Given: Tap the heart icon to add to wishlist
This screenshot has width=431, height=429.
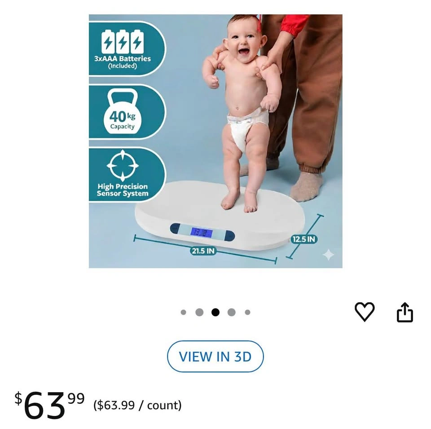Looking at the screenshot, I should [x=365, y=311].
